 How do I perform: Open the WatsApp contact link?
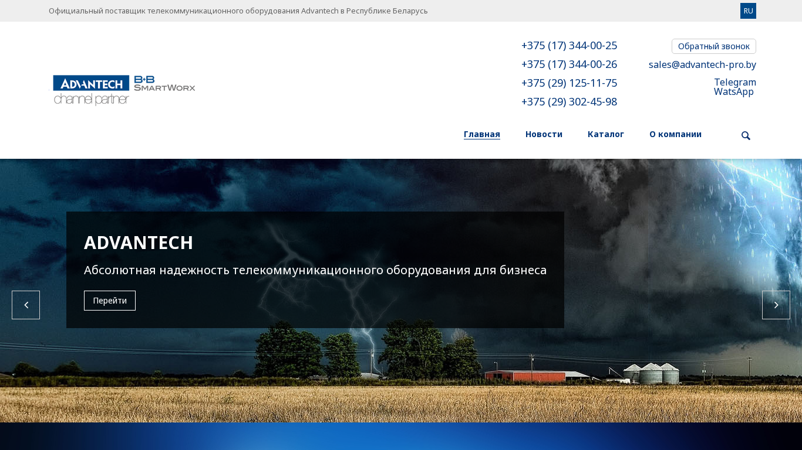pos(734,91)
